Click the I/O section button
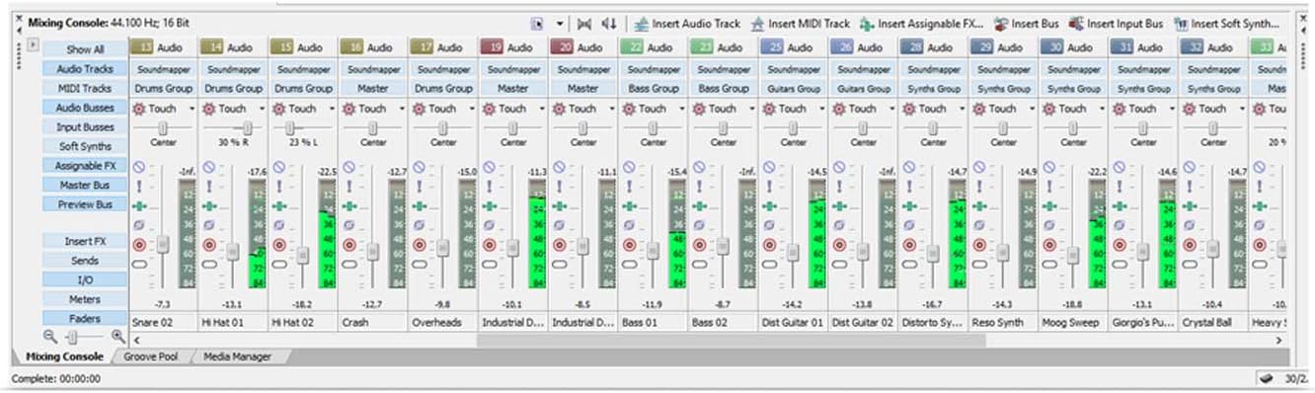Viewport: 1315px width, 393px height. 85,279
